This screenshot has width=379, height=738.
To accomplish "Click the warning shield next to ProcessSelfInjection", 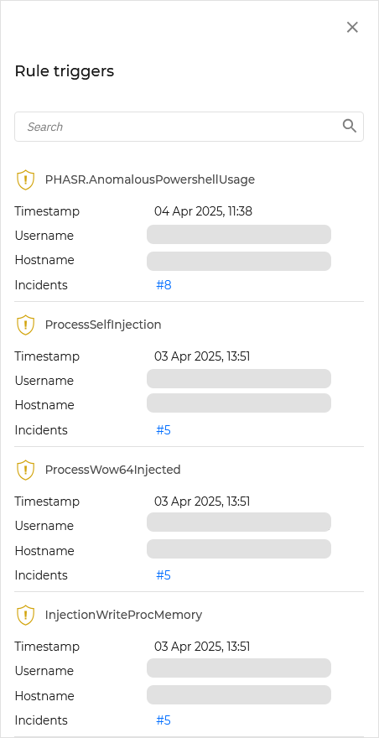I will tap(25, 325).
